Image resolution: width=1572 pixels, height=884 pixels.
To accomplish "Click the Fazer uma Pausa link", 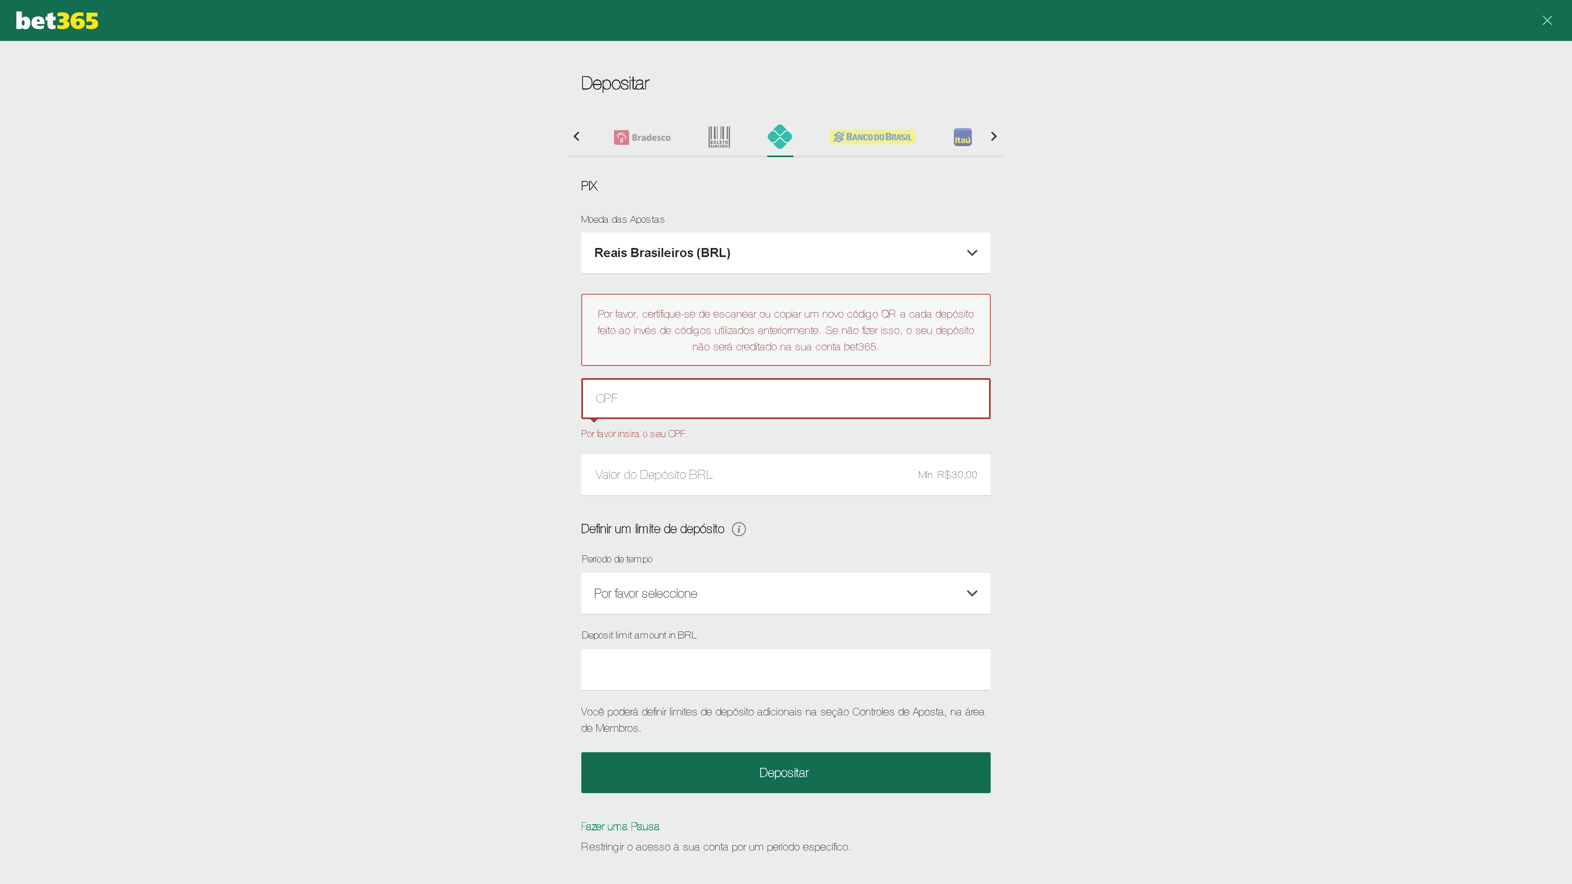I will click(x=620, y=826).
